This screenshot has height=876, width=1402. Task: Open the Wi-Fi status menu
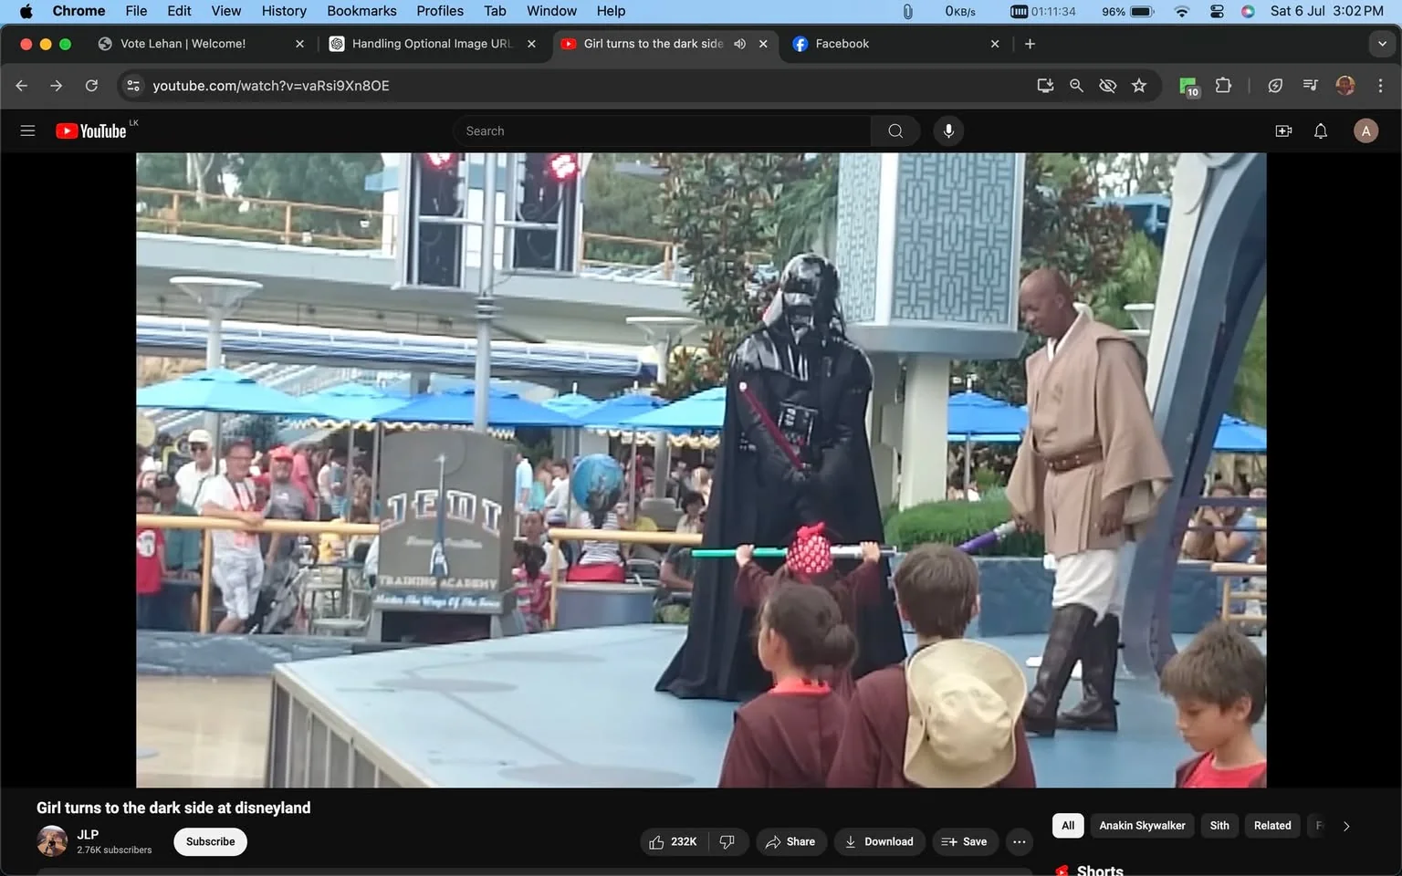point(1182,11)
